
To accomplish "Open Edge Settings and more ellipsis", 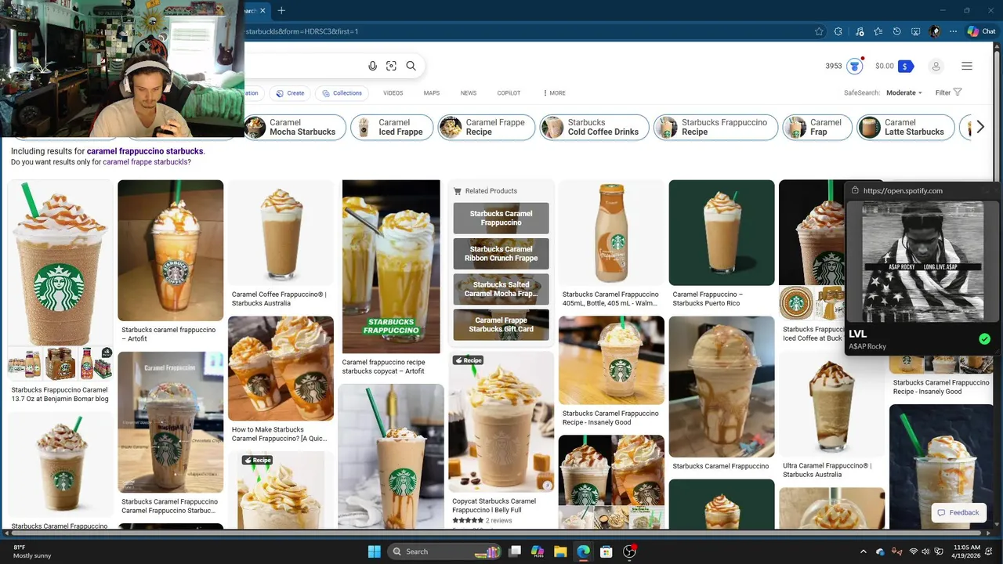I will pyautogui.click(x=953, y=31).
